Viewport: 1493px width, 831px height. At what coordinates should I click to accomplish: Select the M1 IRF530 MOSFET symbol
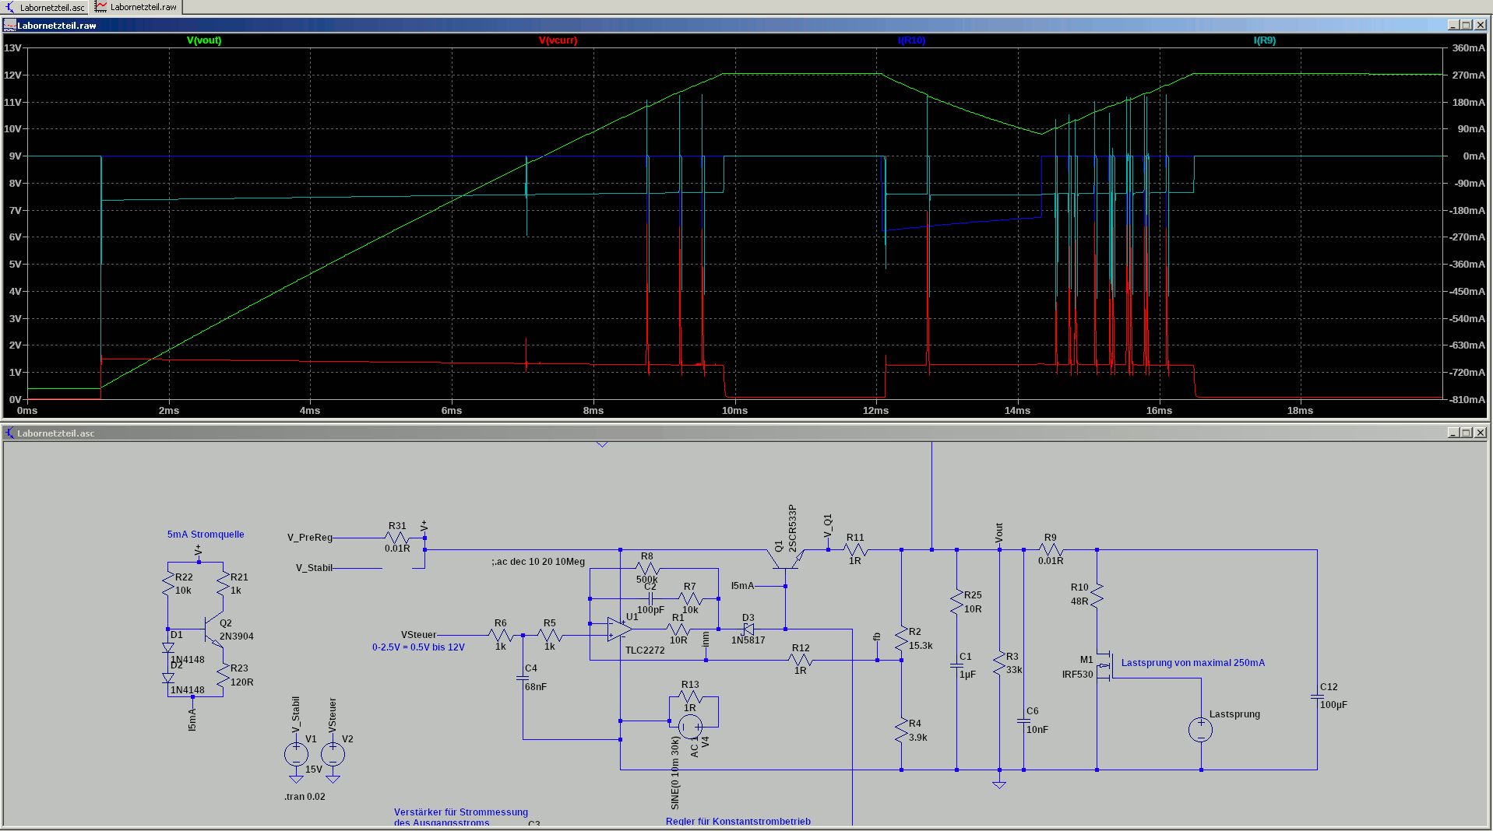point(1104,665)
